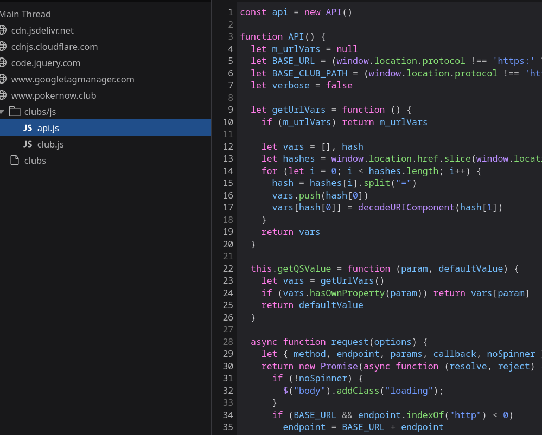Toggle a breakpoint on line 14
Image resolution: width=542 pixels, height=435 pixels.
click(x=228, y=170)
